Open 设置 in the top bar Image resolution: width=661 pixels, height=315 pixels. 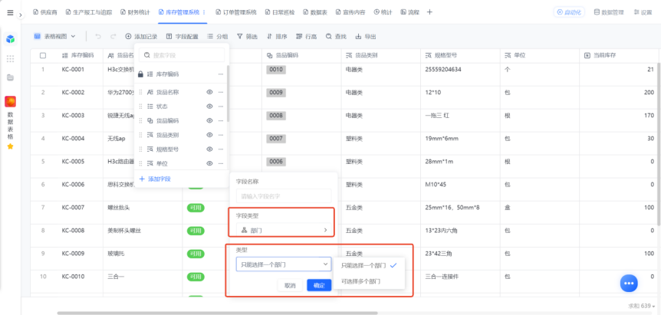click(x=643, y=12)
